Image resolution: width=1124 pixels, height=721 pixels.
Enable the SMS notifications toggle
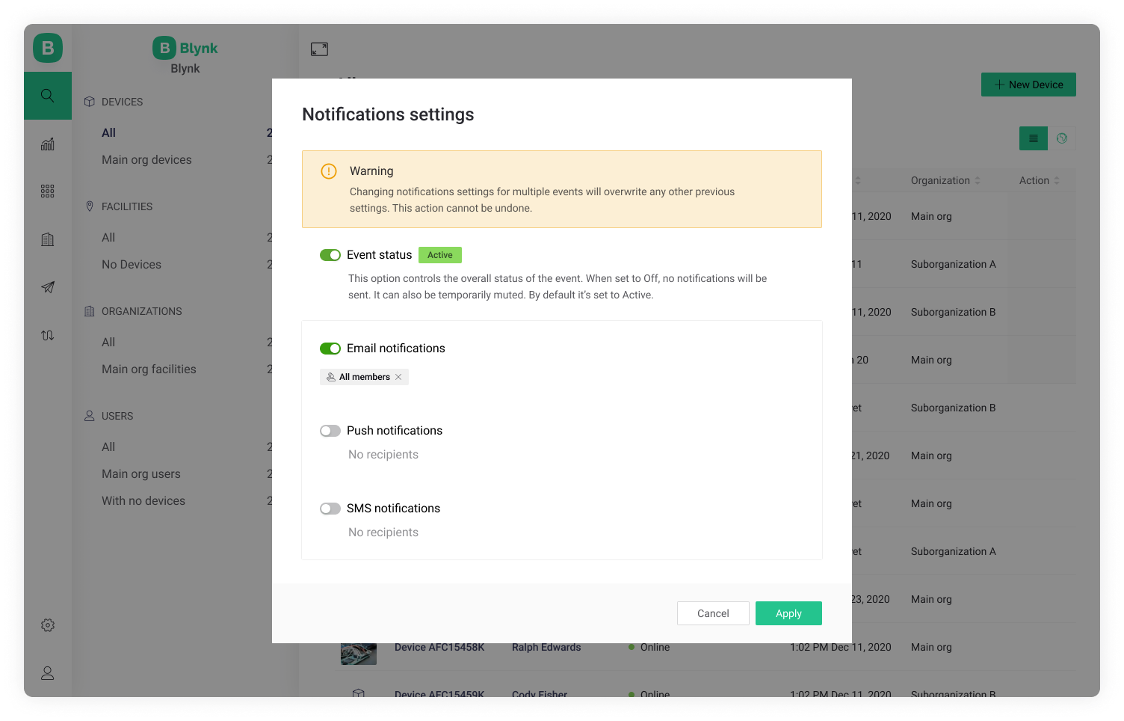[x=330, y=509]
